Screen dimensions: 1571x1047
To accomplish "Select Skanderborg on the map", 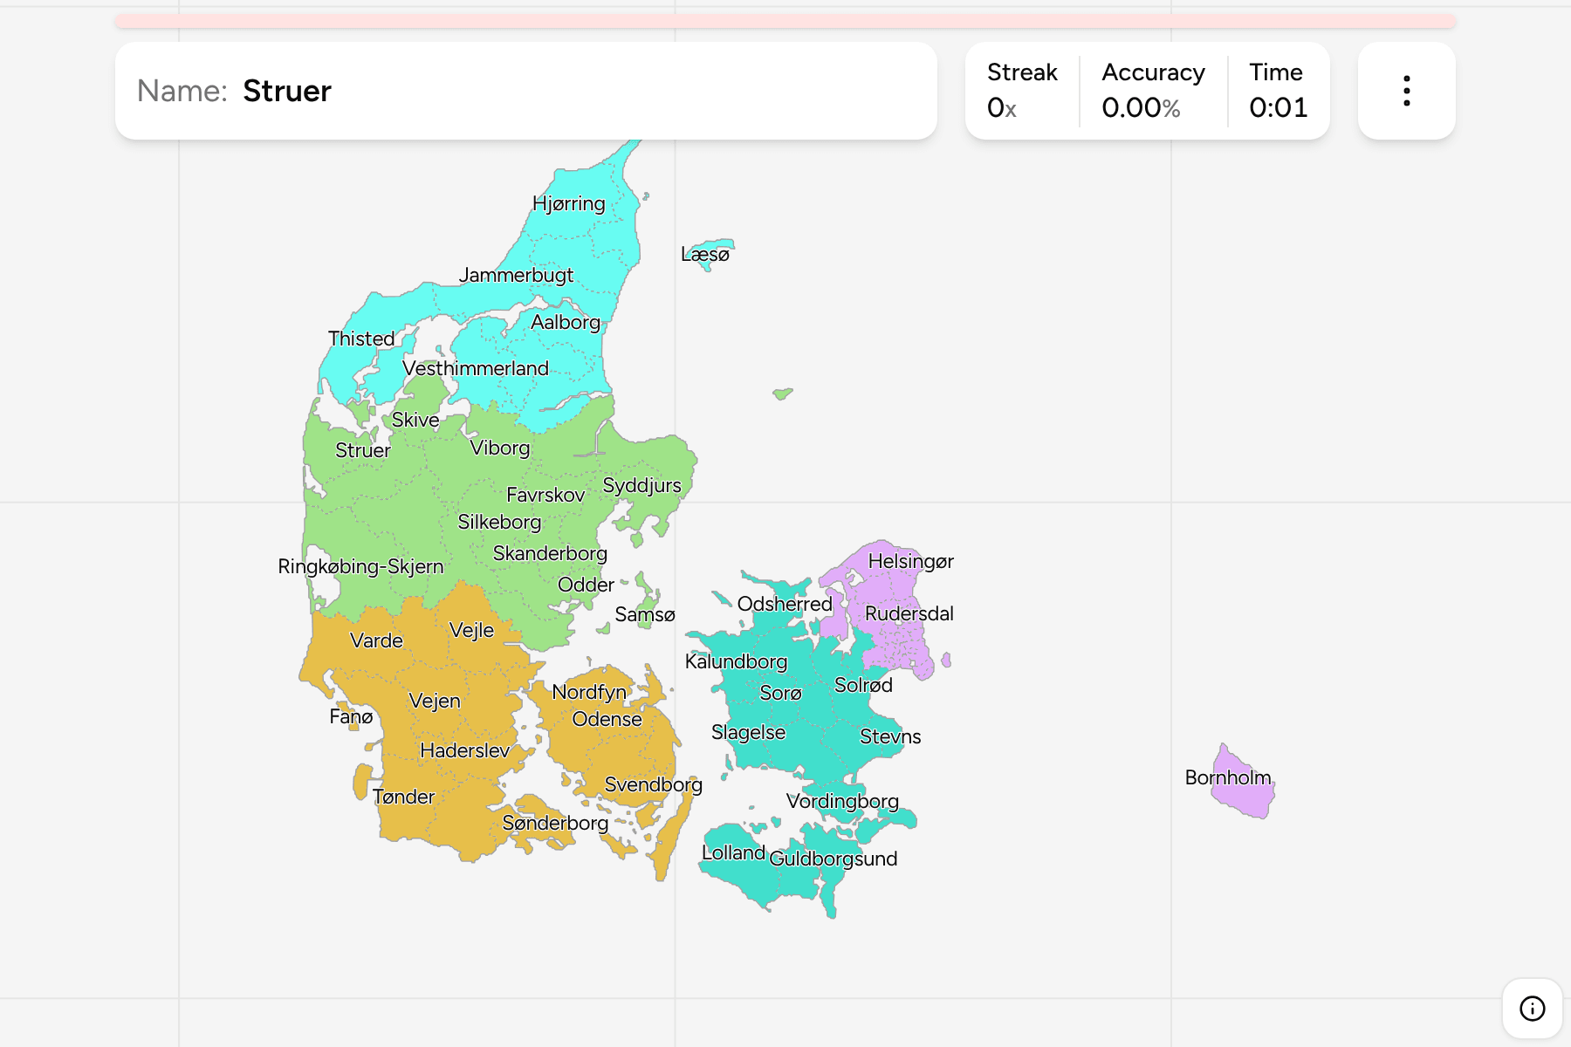I will coord(550,553).
